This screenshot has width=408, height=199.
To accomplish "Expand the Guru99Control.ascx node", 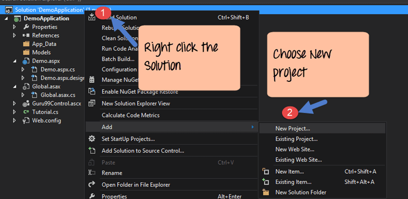I will pyautogui.click(x=15, y=103).
